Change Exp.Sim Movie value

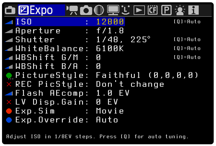(x=110, y=111)
